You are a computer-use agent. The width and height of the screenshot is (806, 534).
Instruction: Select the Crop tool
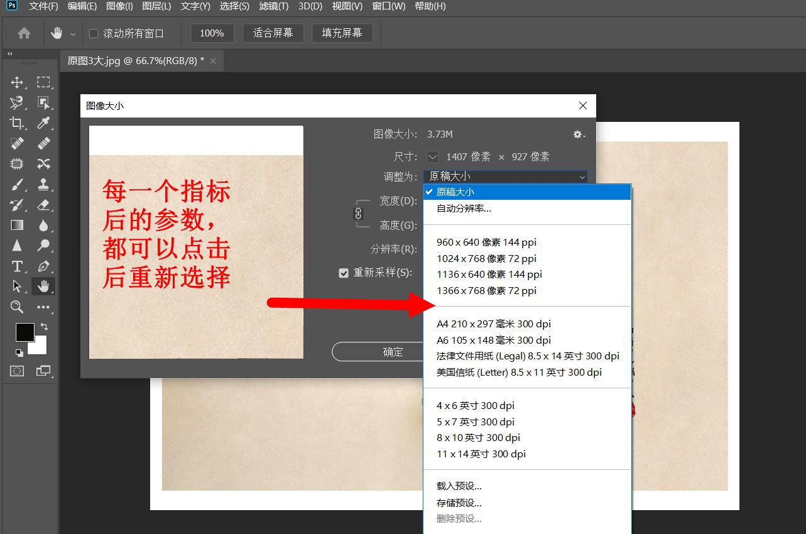(17, 123)
